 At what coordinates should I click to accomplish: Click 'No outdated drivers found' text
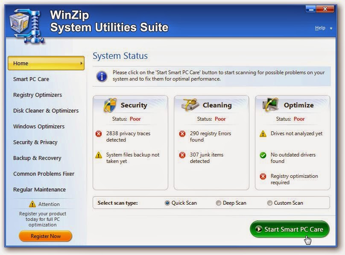293,158
